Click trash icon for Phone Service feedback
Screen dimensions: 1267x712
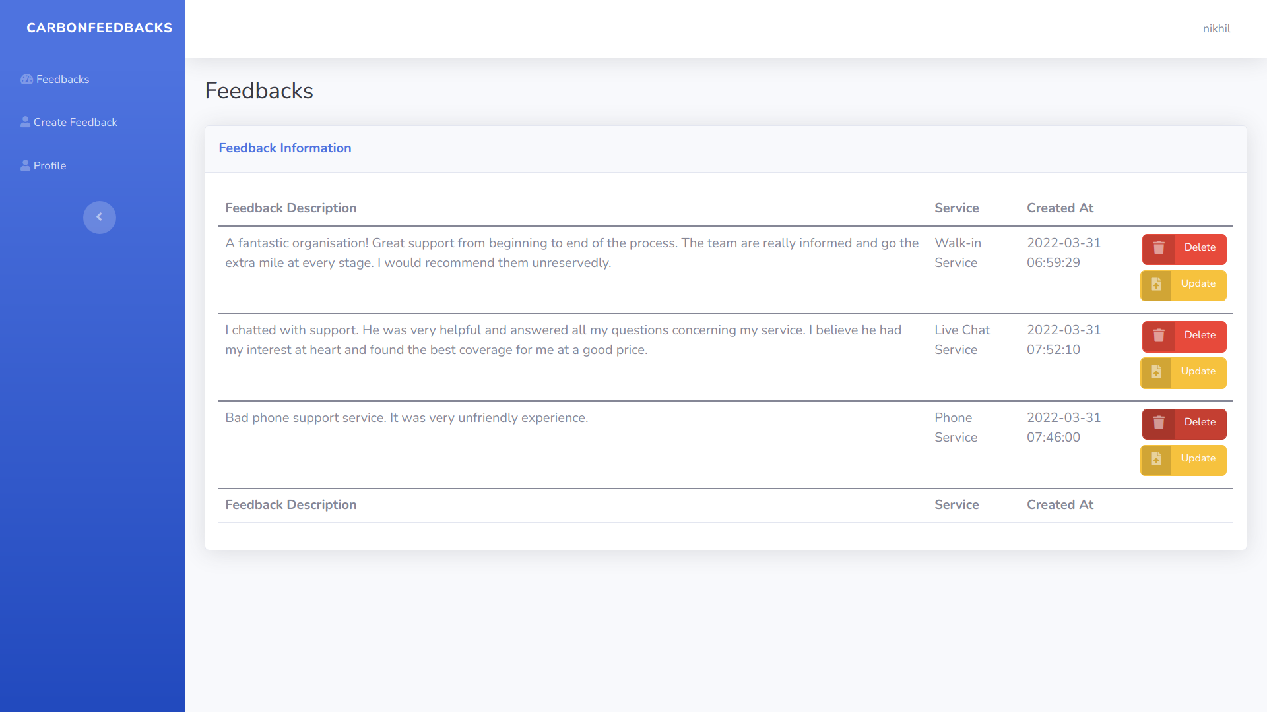click(x=1158, y=423)
